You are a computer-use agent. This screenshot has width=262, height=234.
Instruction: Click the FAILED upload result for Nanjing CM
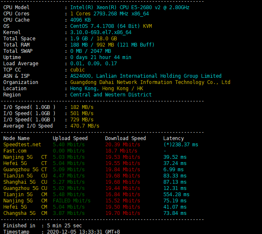(x=72, y=201)
